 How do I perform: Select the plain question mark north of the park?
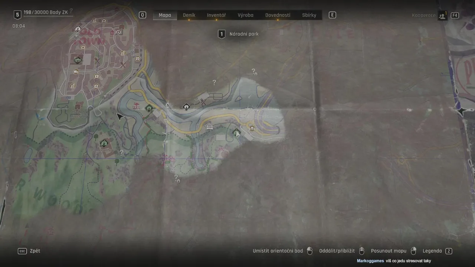214,82
